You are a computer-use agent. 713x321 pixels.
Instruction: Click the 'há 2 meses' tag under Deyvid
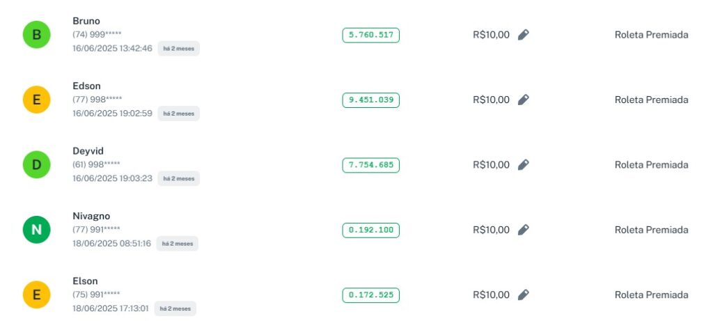(x=179, y=178)
